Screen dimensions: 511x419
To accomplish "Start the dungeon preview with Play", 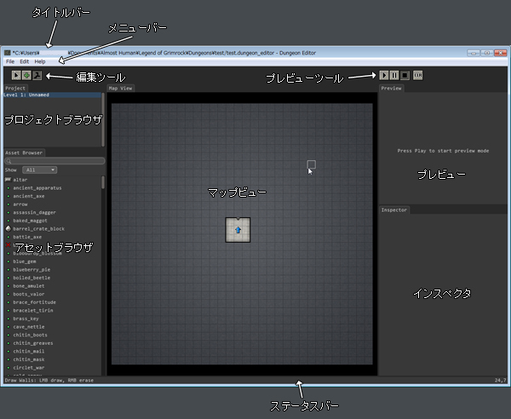I will coord(384,75).
